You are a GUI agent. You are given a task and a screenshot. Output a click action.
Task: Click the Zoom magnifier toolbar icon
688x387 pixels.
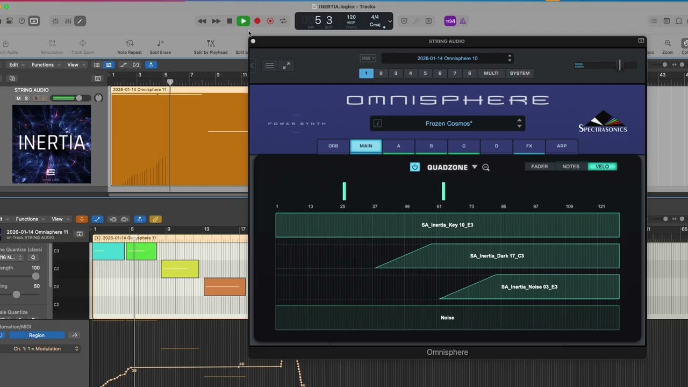[668, 43]
